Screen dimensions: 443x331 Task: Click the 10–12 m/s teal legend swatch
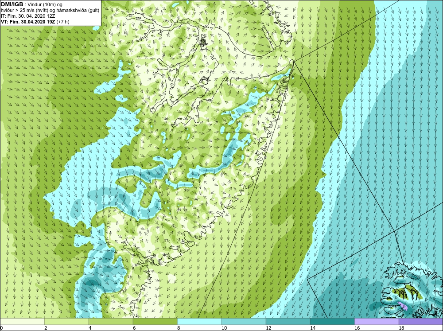coord(244,322)
